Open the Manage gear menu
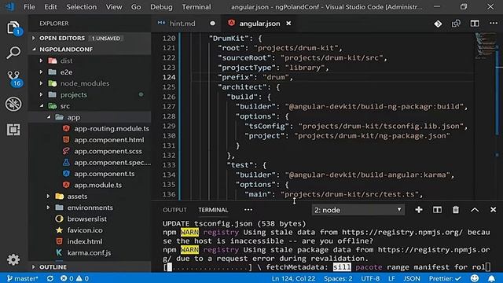 [13, 259]
